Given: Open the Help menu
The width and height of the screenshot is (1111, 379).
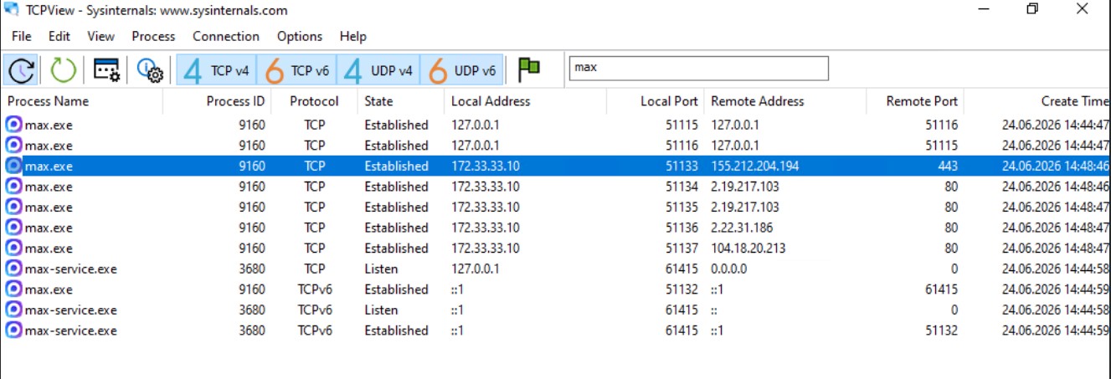Looking at the screenshot, I should click(x=353, y=36).
